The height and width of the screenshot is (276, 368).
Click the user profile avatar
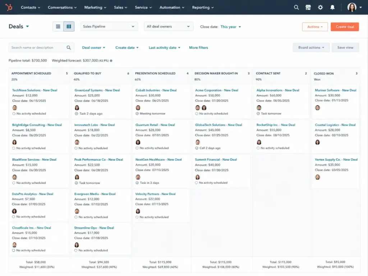click(x=352, y=7)
